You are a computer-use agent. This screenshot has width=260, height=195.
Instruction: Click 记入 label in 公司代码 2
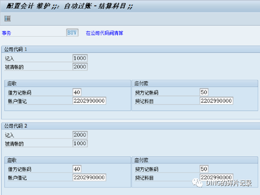tap(10, 135)
